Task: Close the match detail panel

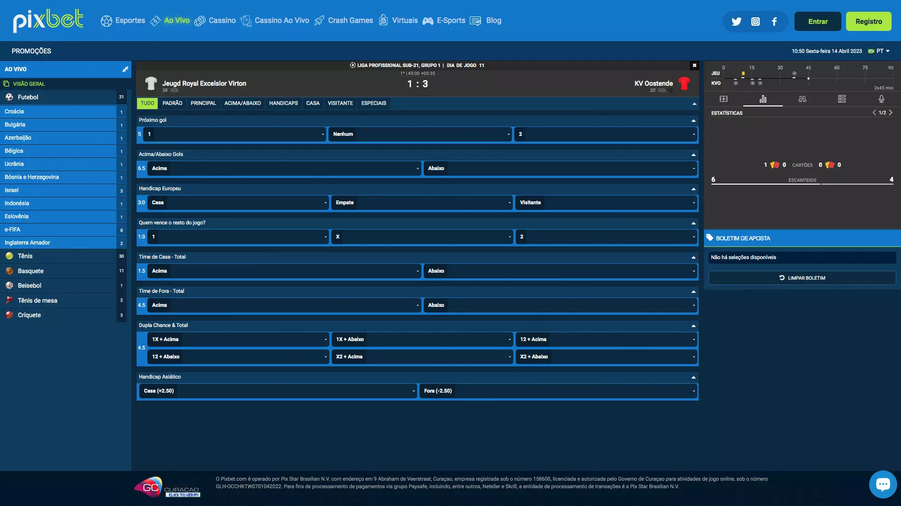Action: point(695,65)
